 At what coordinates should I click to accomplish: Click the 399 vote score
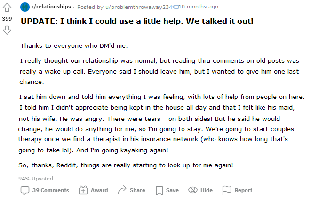click(x=7, y=19)
